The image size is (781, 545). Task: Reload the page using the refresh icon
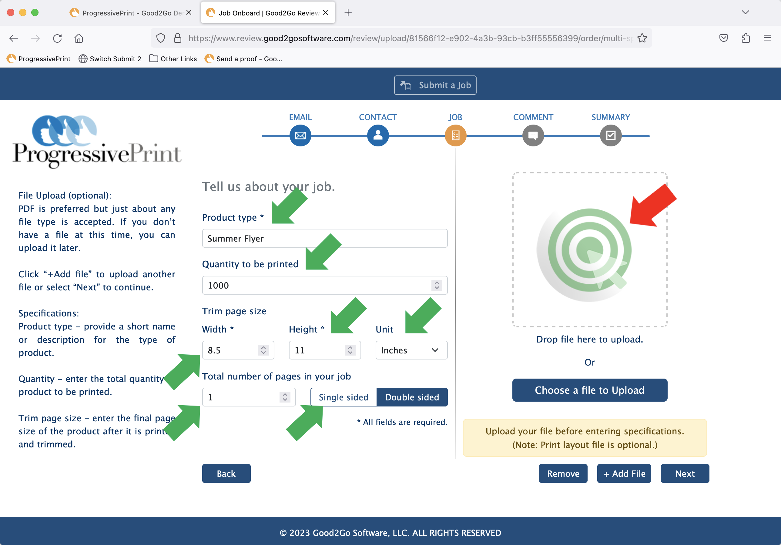(57, 38)
